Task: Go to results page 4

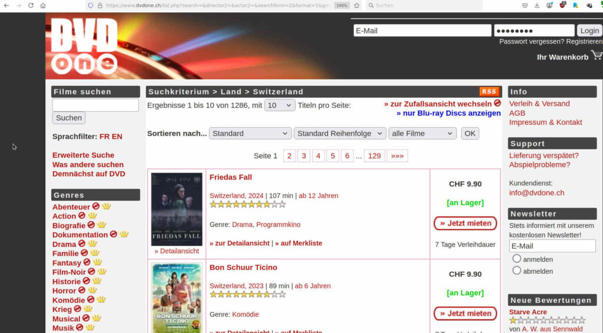Action: click(318, 156)
